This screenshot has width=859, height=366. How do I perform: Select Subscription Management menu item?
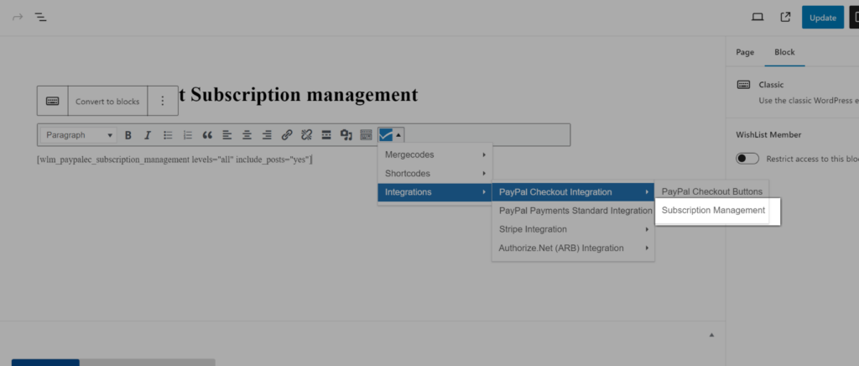713,210
